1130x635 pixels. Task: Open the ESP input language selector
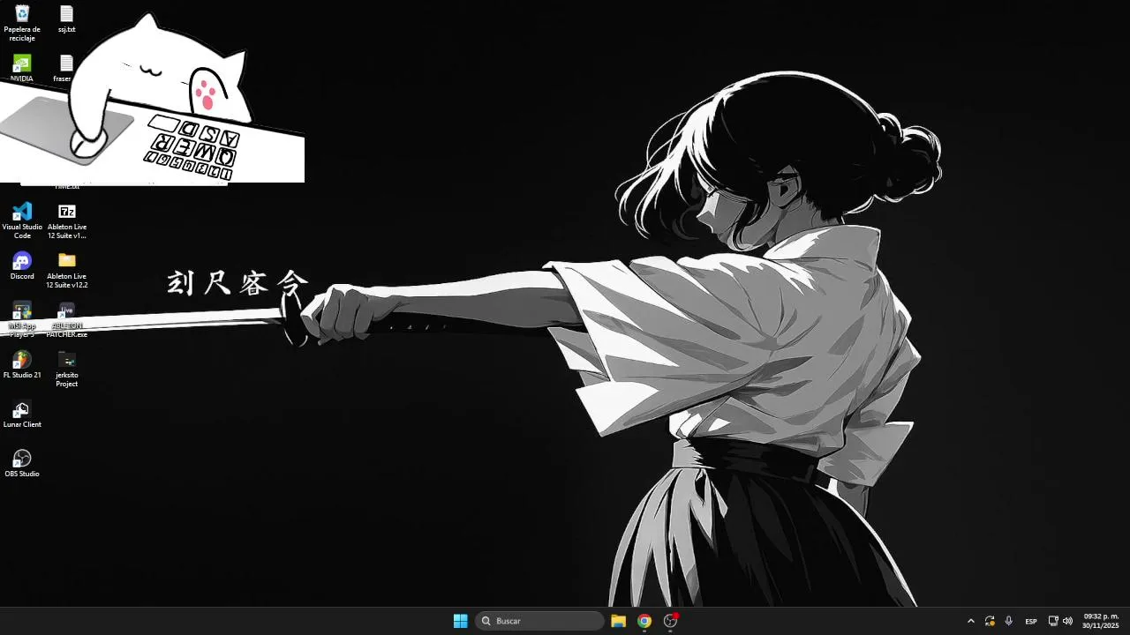coord(1031,621)
